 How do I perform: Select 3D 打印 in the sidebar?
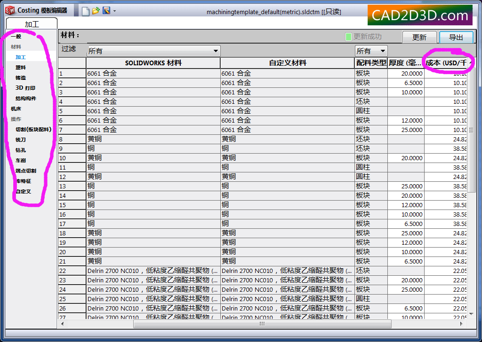[25, 88]
